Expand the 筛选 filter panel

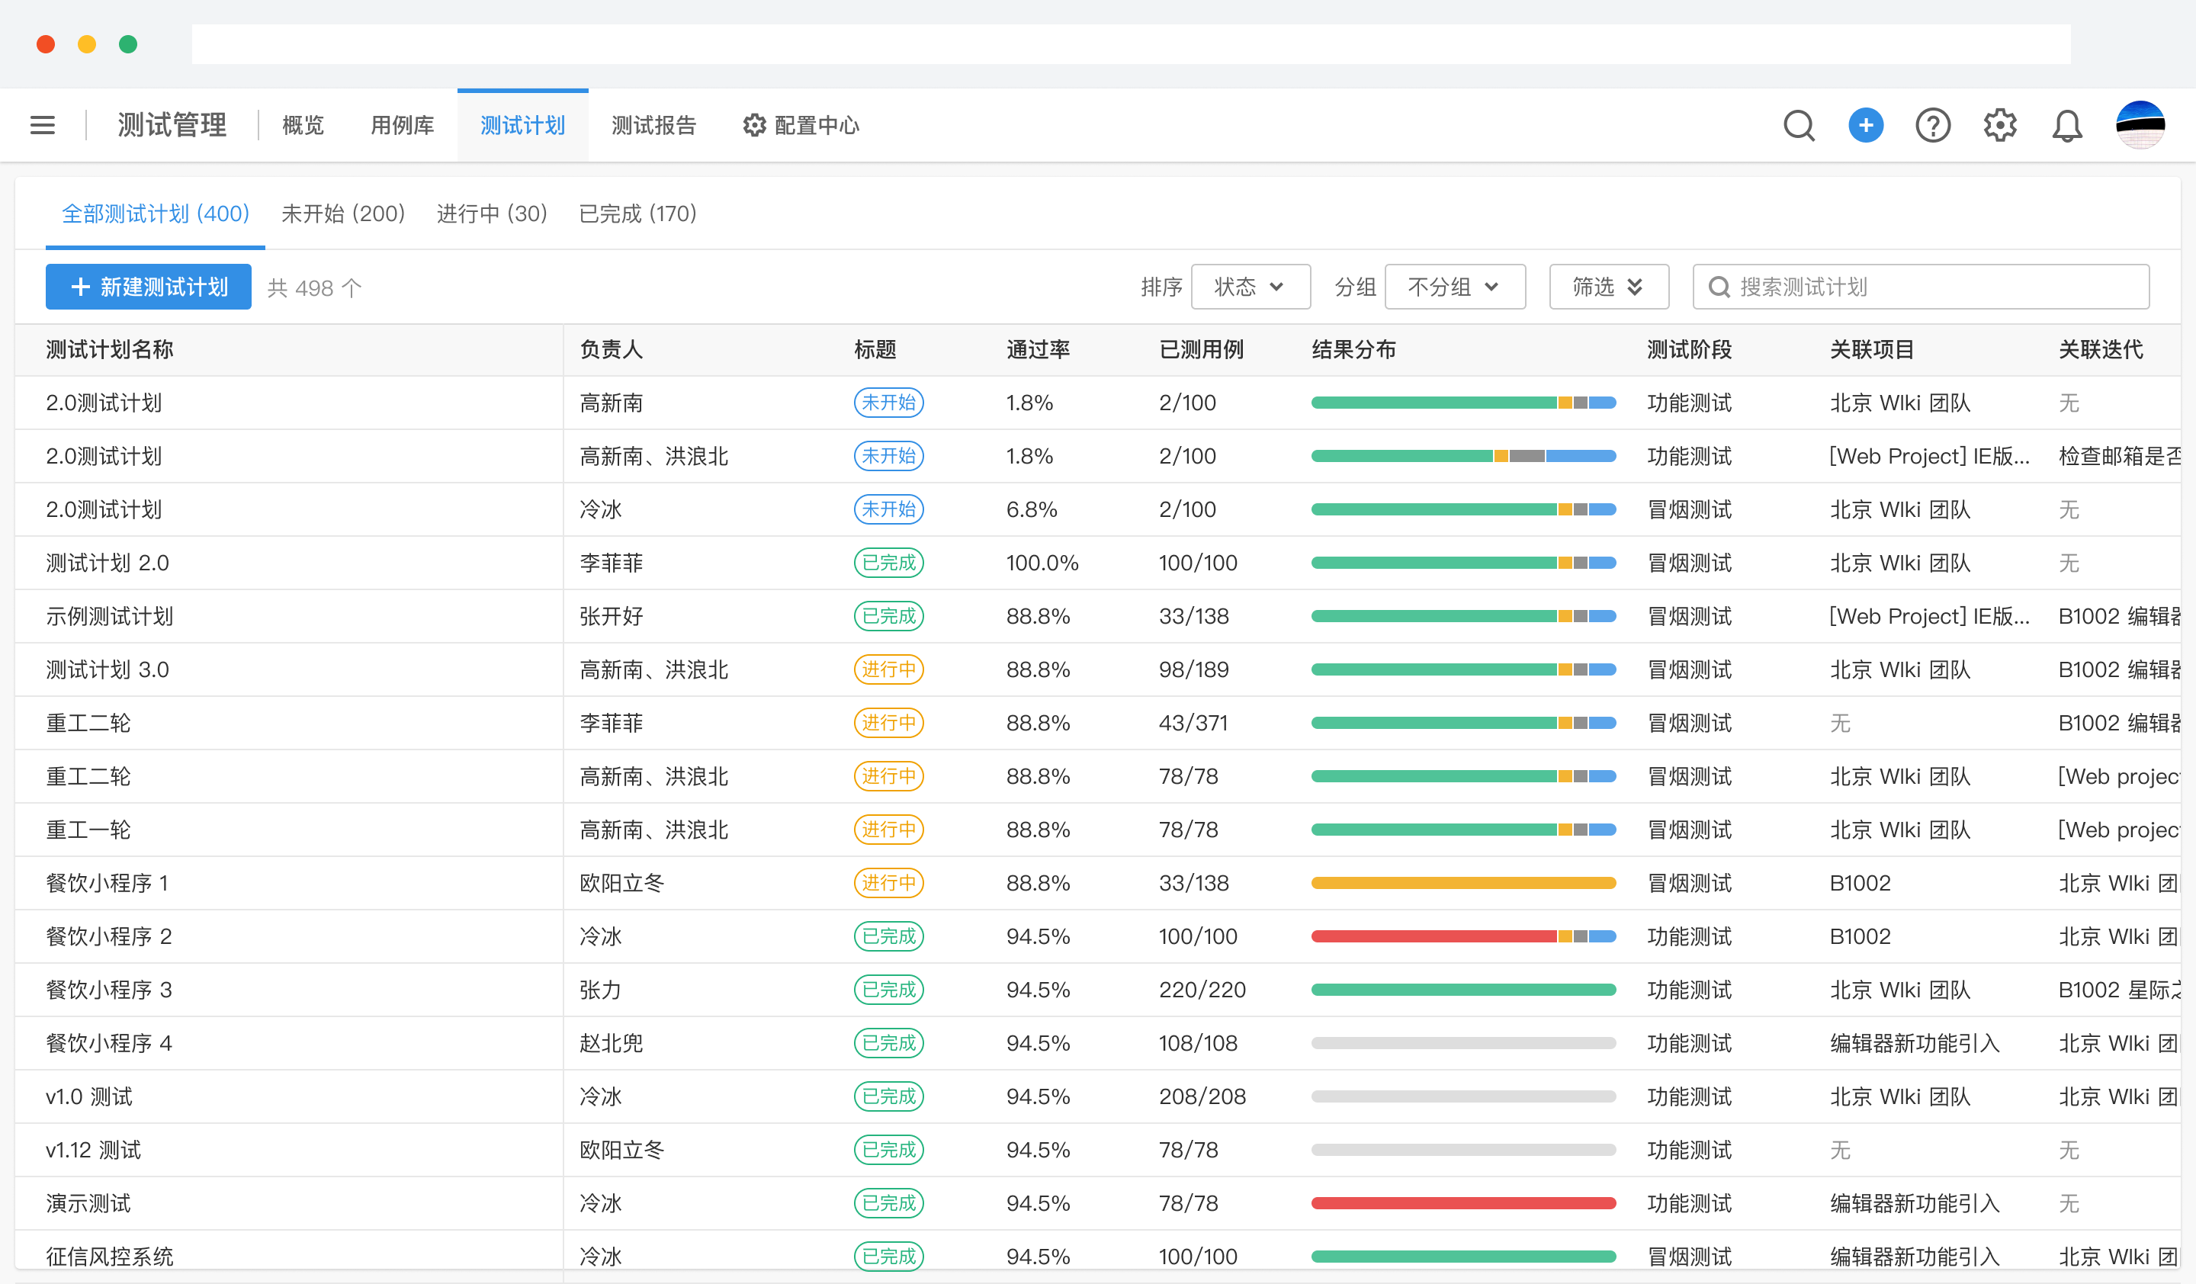(1609, 287)
